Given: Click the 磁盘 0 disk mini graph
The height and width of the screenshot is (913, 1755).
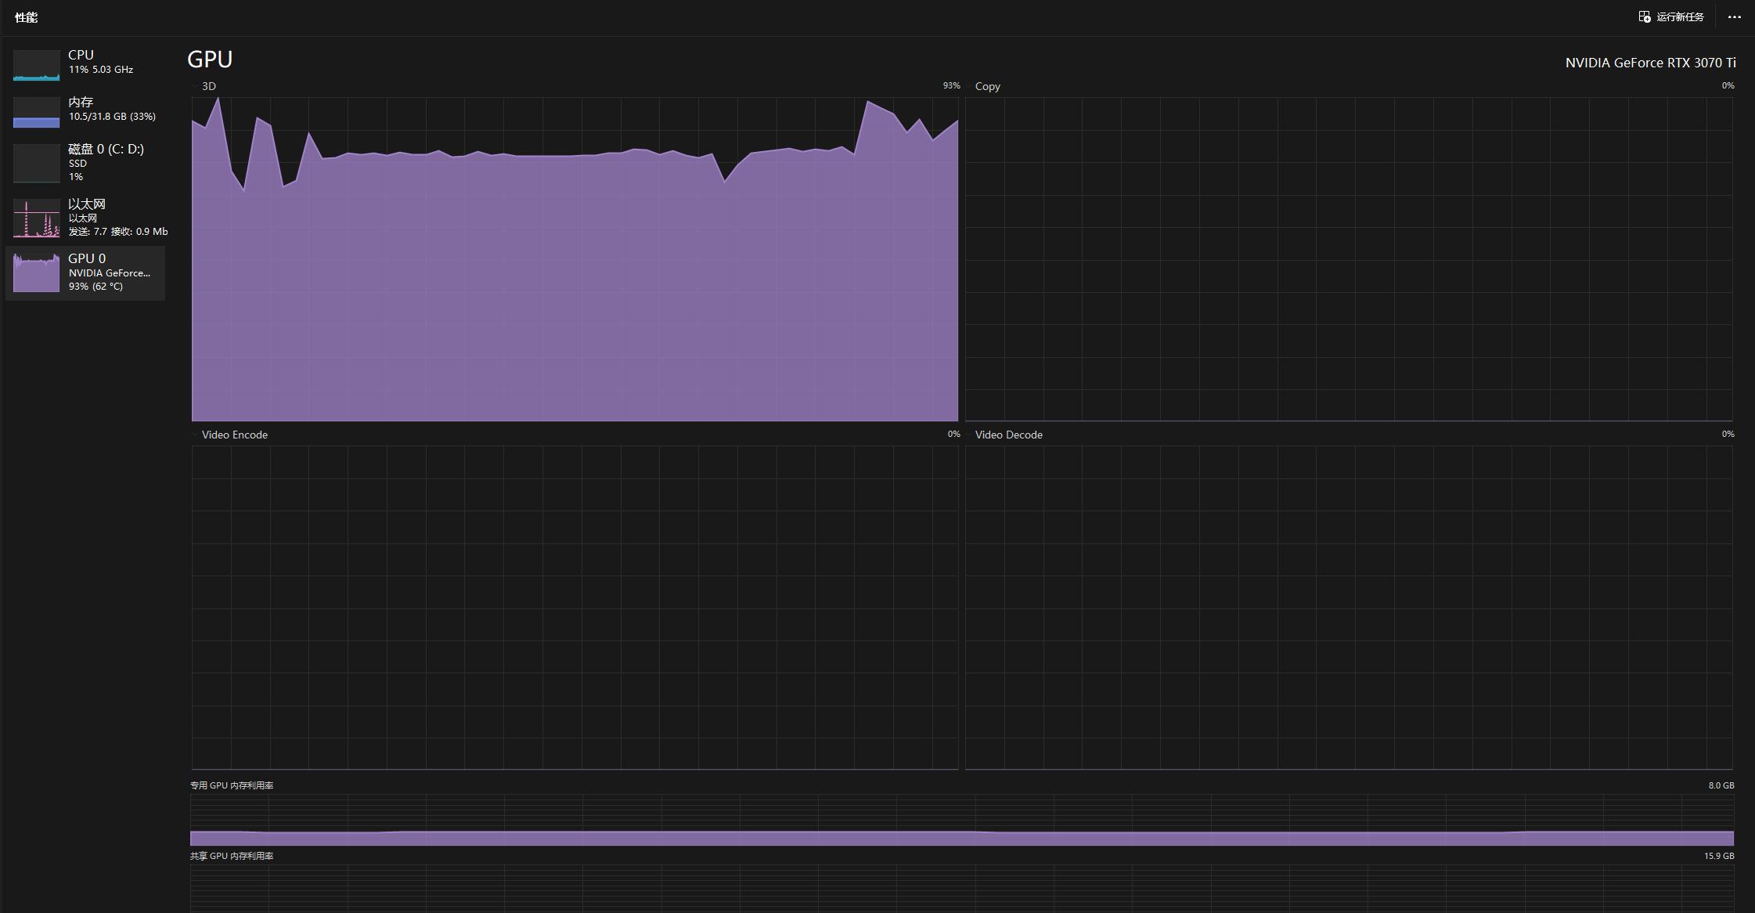Looking at the screenshot, I should coord(36,163).
